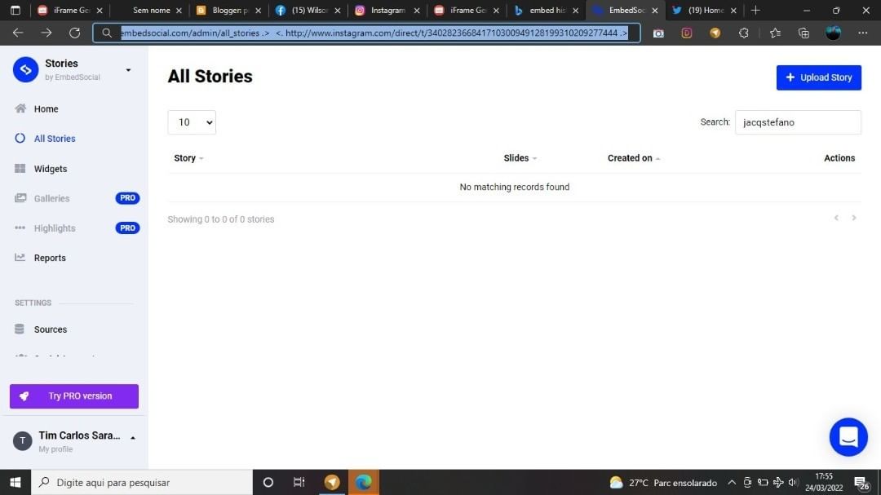Image resolution: width=881 pixels, height=495 pixels.
Task: Reload the page with the refresh icon
Action: (74, 33)
